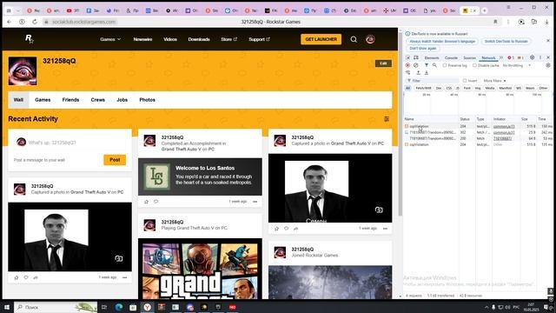This screenshot has width=556, height=313.
Task: Open DevTools settings gear
Action: pos(532,57)
